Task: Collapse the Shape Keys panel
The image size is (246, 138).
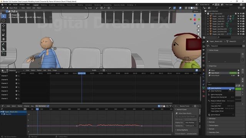Action: coord(213,66)
